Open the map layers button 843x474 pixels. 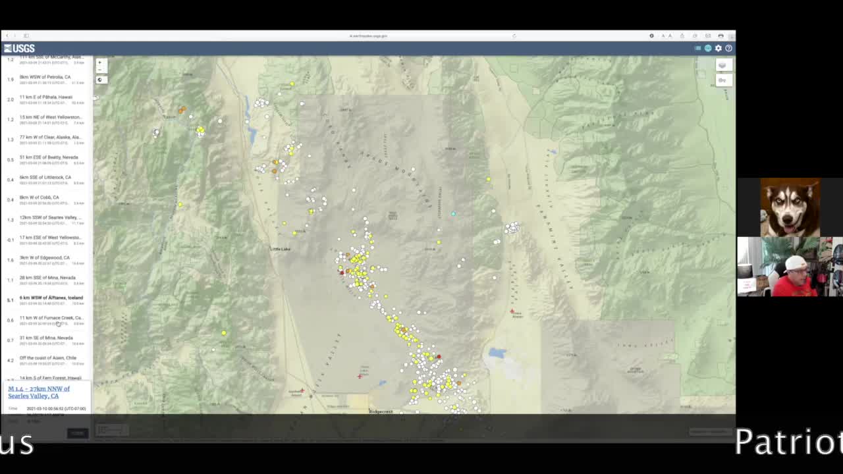click(722, 65)
